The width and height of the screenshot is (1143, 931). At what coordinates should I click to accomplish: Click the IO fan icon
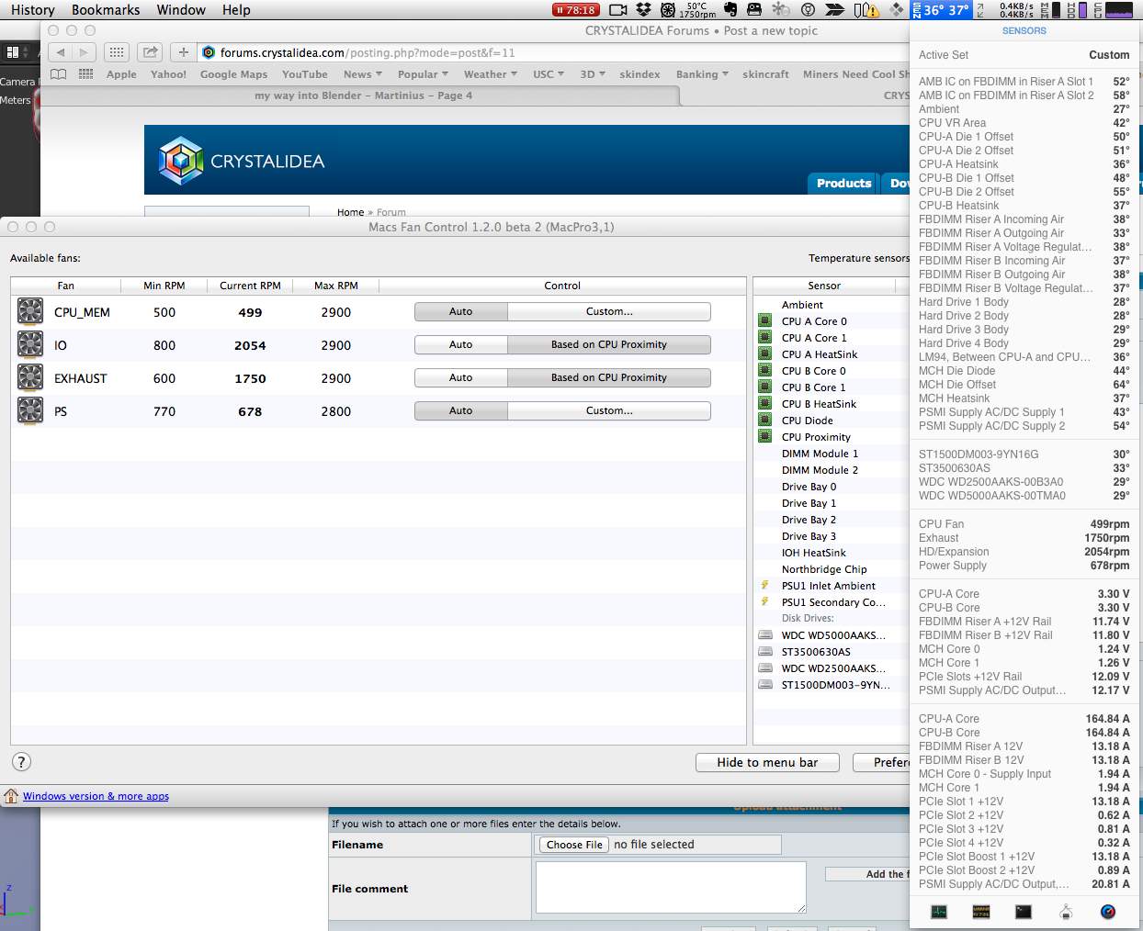30,344
